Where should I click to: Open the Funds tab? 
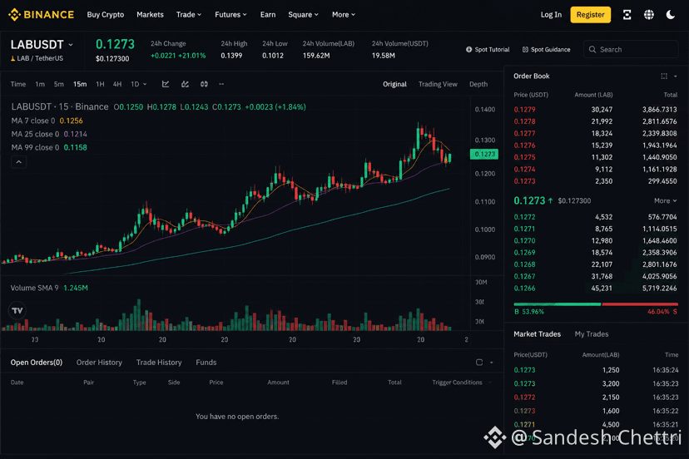click(x=206, y=363)
